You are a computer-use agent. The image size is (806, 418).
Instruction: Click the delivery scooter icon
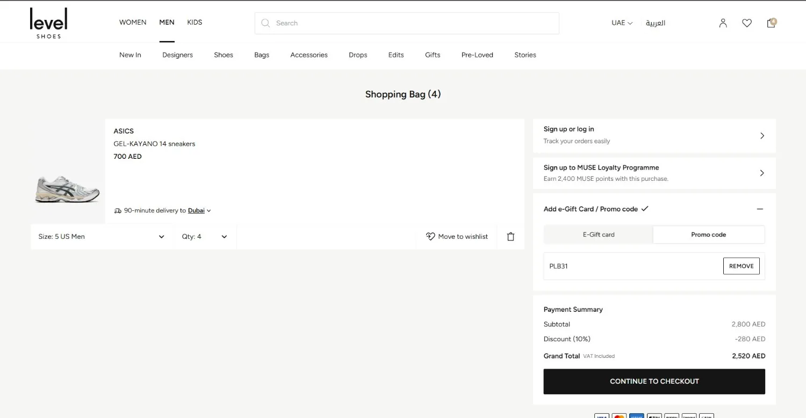(118, 211)
